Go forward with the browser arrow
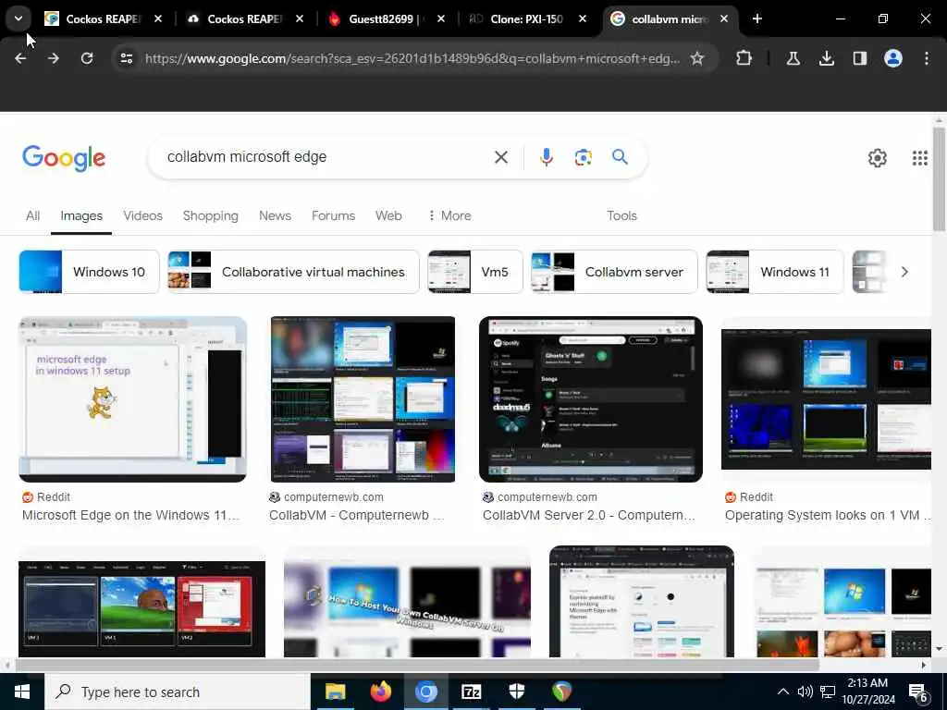Image resolution: width=947 pixels, height=710 pixels. (54, 58)
